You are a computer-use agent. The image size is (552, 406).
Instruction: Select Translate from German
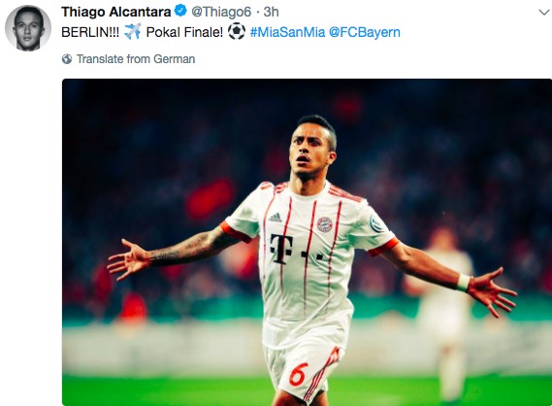click(136, 59)
